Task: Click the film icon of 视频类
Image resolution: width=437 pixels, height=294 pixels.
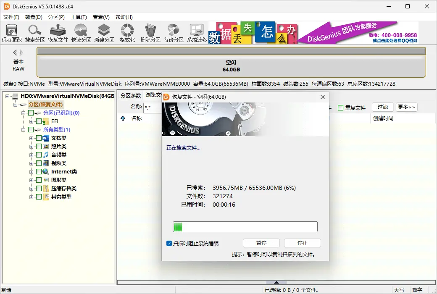Action: [46, 163]
